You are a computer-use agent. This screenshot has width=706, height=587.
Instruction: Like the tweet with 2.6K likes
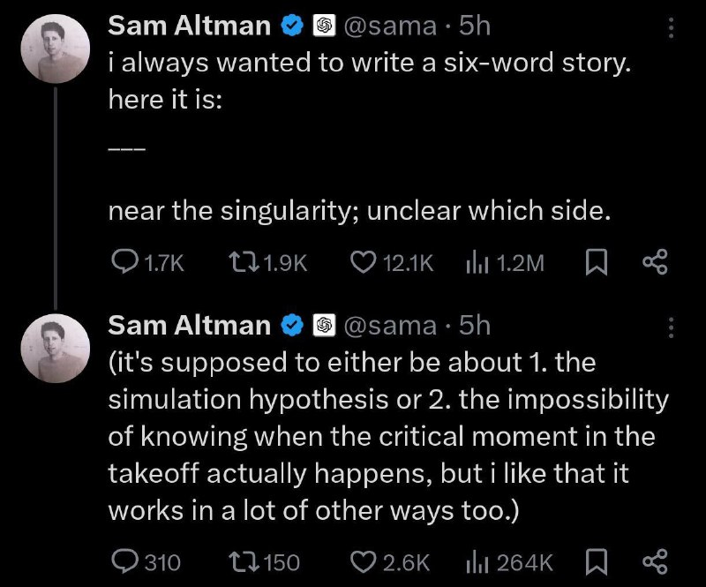tap(390, 562)
